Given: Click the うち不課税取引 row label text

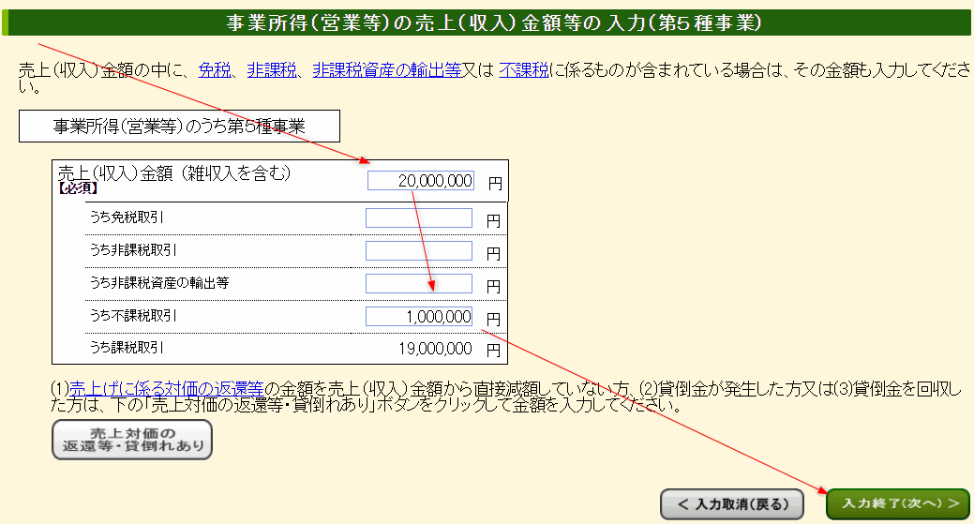Looking at the screenshot, I should (x=133, y=316).
